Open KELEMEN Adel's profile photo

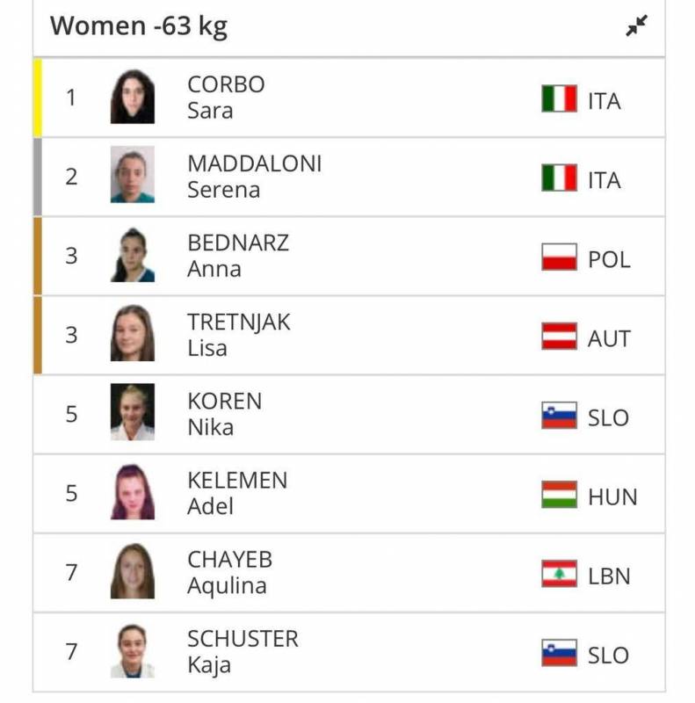tap(133, 491)
